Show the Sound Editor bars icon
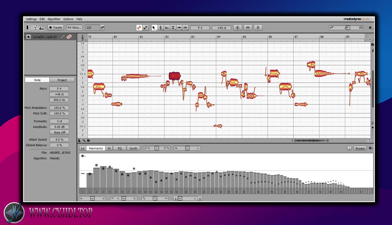Screen dimensions: 392x225 click(41, 28)
